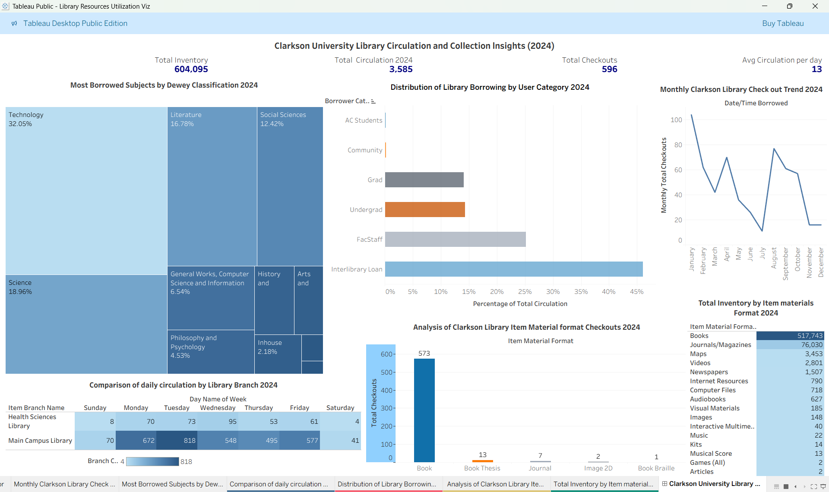Click the Community category label
The width and height of the screenshot is (829, 492).
pyautogui.click(x=365, y=150)
